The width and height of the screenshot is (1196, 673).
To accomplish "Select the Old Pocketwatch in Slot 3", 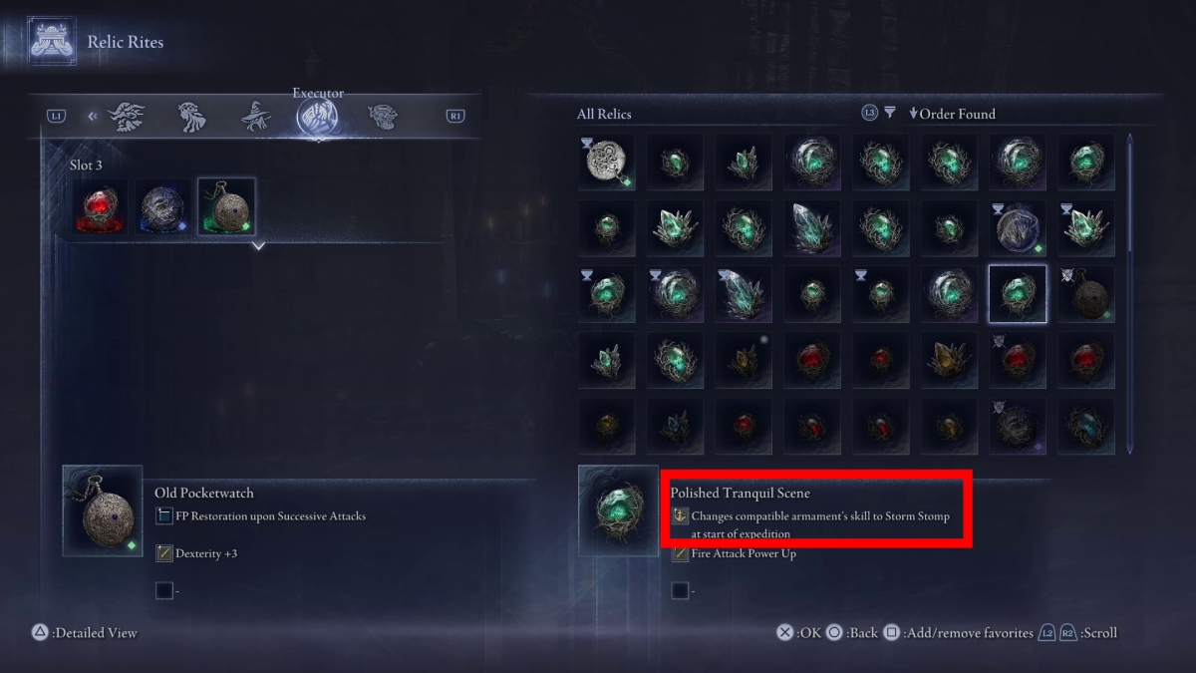I will (226, 207).
